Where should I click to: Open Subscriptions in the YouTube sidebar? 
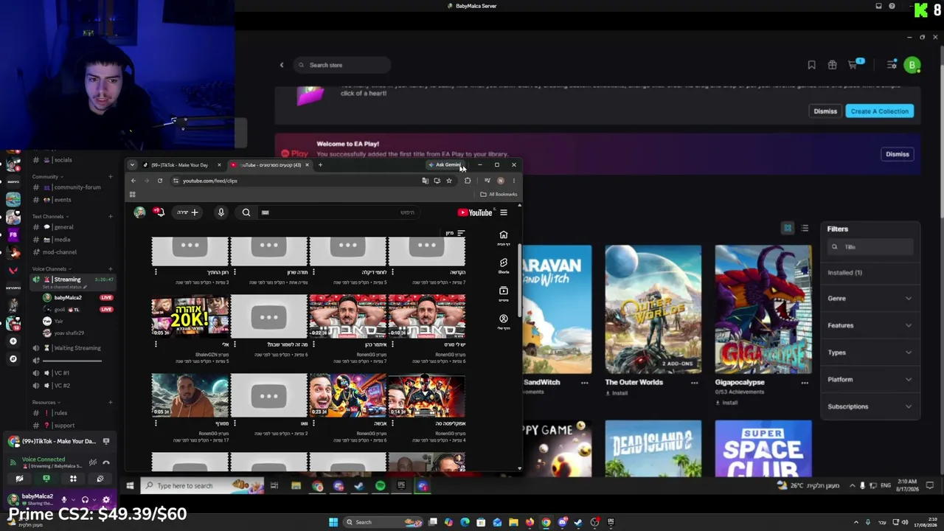coord(504,294)
